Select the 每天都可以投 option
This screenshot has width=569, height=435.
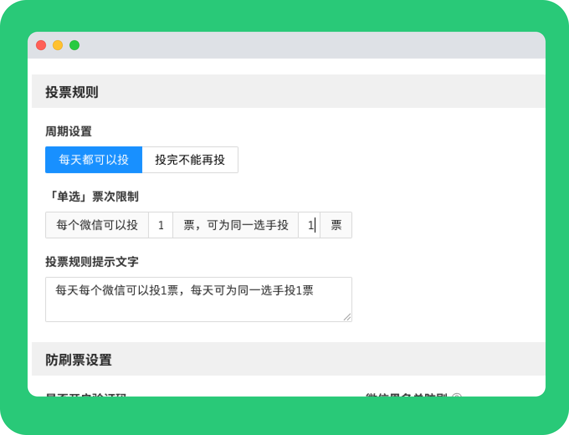[94, 160]
